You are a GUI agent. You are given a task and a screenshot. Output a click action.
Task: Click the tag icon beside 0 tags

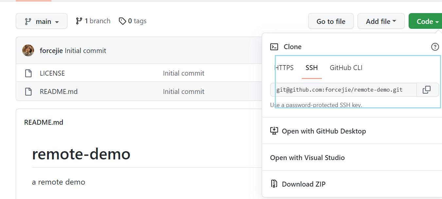pos(122,21)
